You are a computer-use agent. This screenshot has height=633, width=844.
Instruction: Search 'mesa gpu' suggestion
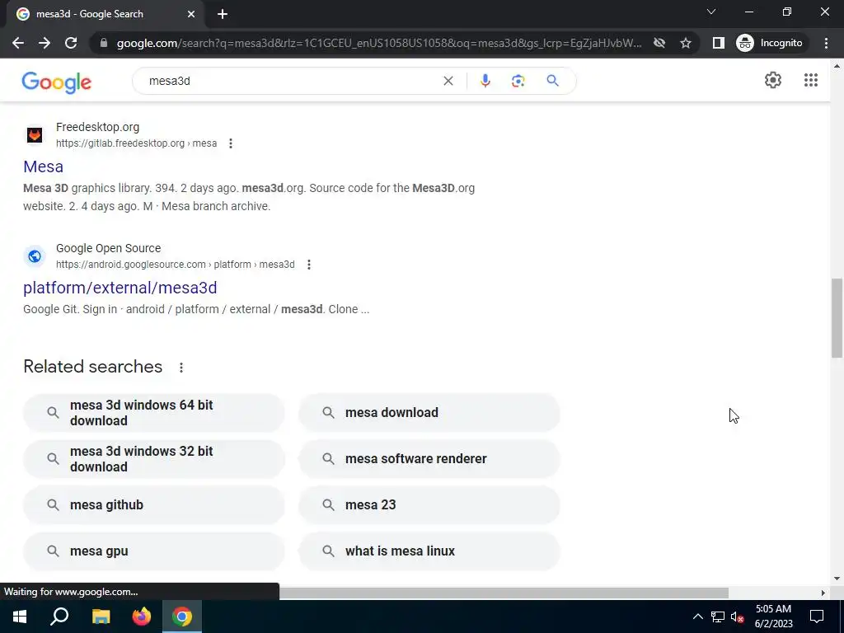click(154, 551)
